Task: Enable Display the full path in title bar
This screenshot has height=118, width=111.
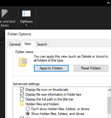Action: [22, 99]
